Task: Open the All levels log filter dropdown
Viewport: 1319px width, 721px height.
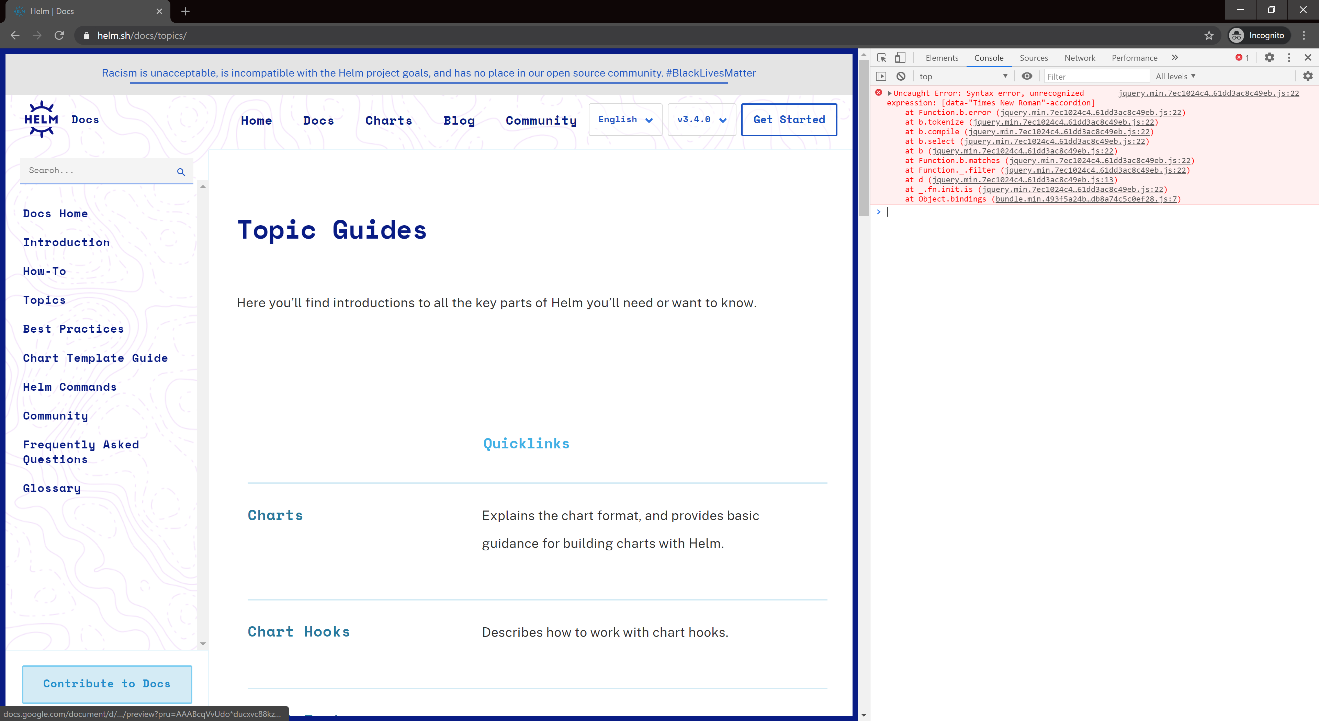Action: click(x=1175, y=76)
